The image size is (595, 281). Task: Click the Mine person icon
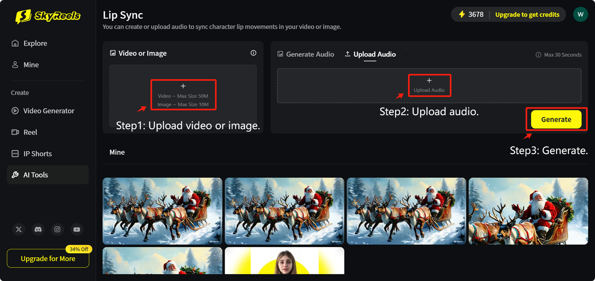pos(15,65)
